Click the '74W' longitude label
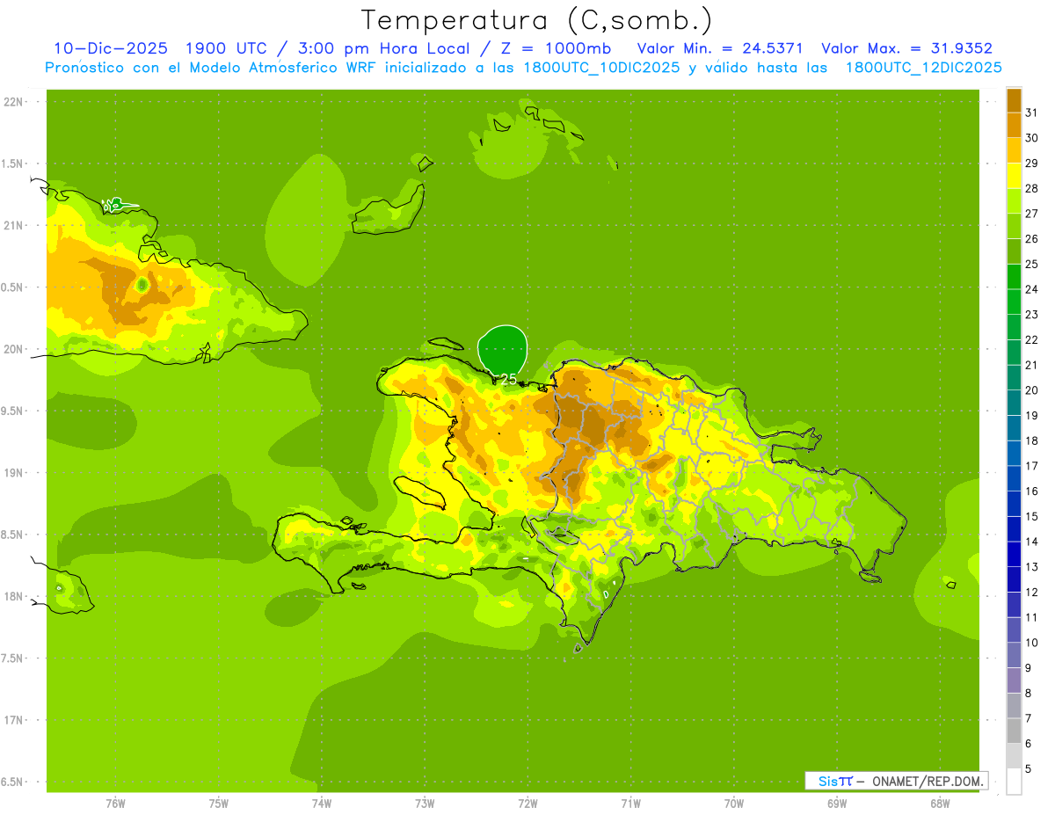Image resolution: width=1055 pixels, height=815 pixels. coord(321,803)
